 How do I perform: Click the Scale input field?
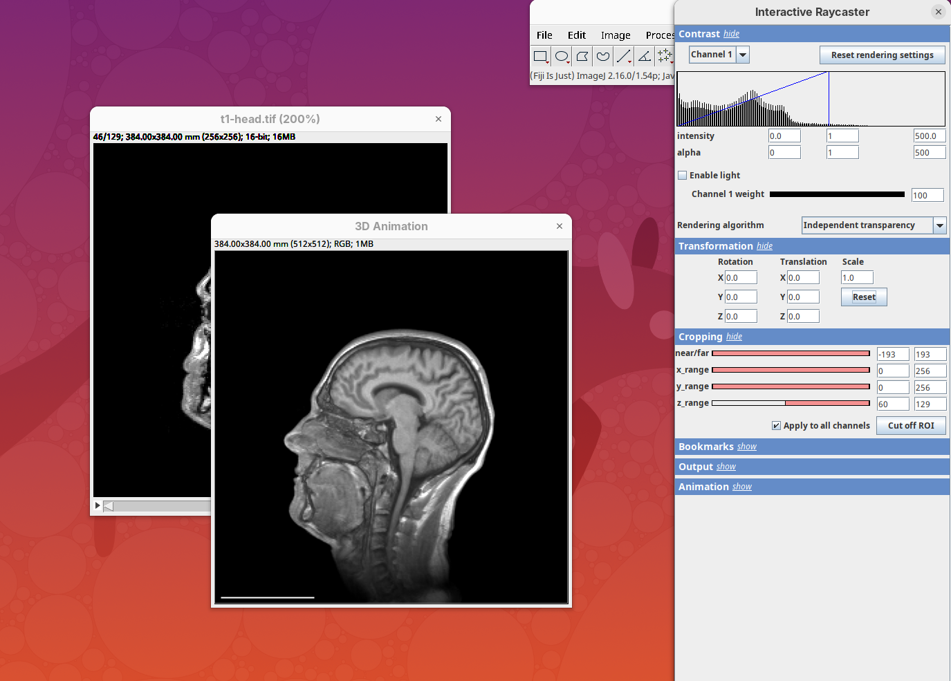tap(856, 278)
